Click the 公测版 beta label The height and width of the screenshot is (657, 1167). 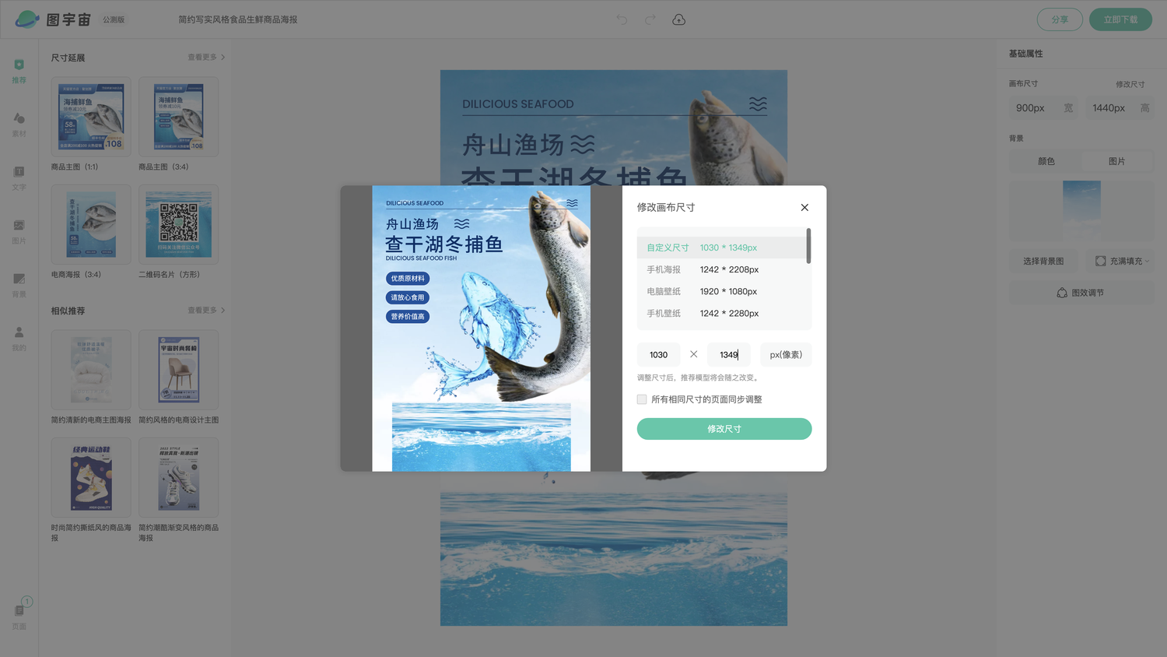(x=114, y=19)
